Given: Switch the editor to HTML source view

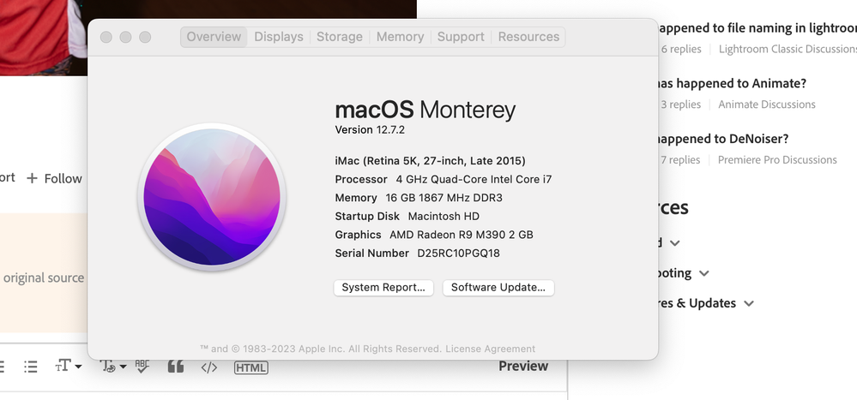Looking at the screenshot, I should pos(250,367).
